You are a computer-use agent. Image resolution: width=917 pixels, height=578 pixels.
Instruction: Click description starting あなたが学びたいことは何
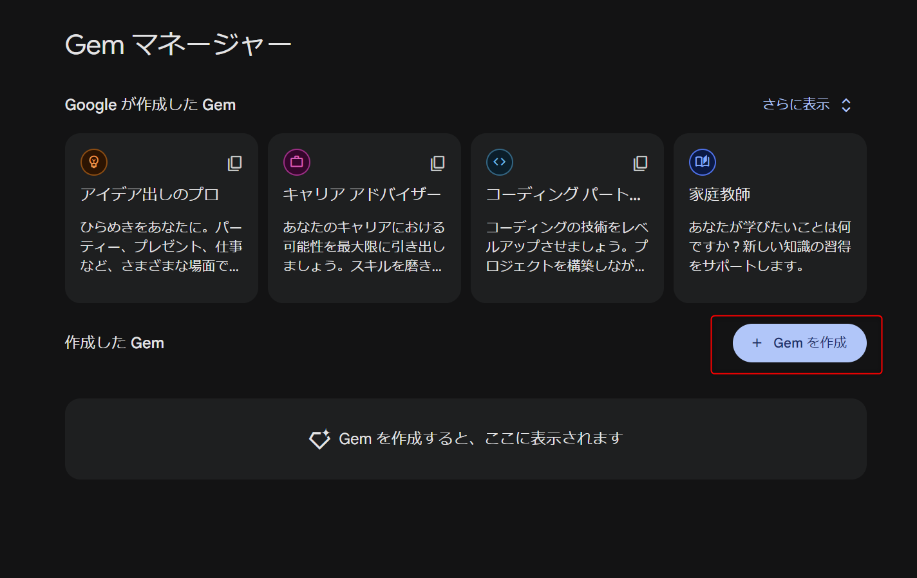[770, 247]
